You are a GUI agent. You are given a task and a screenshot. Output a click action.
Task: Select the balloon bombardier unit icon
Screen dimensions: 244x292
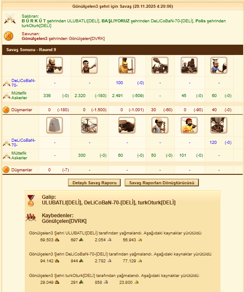pos(219,125)
